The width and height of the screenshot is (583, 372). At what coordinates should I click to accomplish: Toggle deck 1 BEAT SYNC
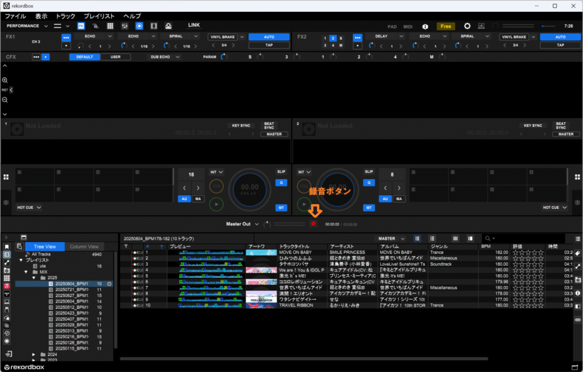point(269,126)
